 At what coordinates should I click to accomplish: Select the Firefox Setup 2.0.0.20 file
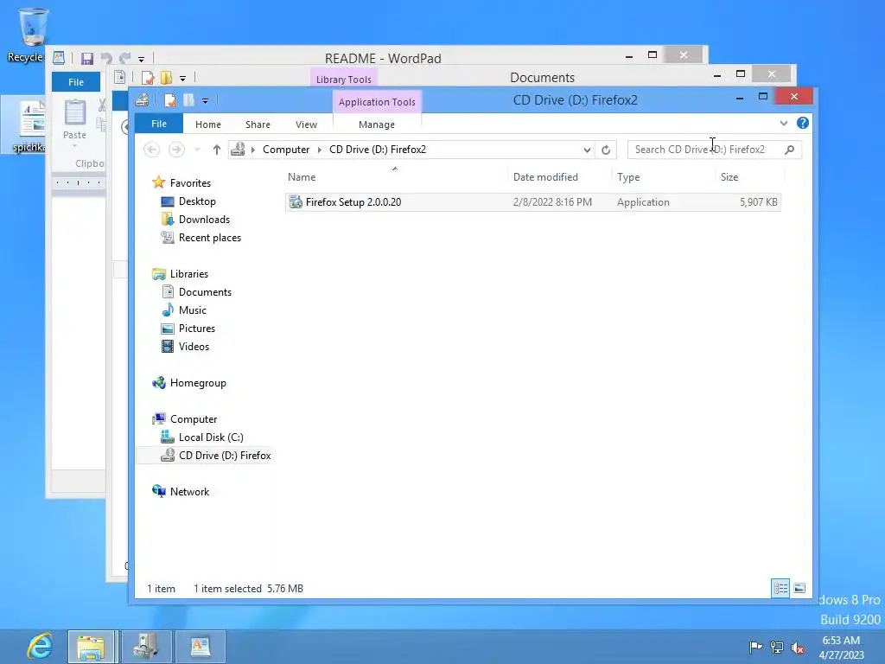pyautogui.click(x=532, y=202)
